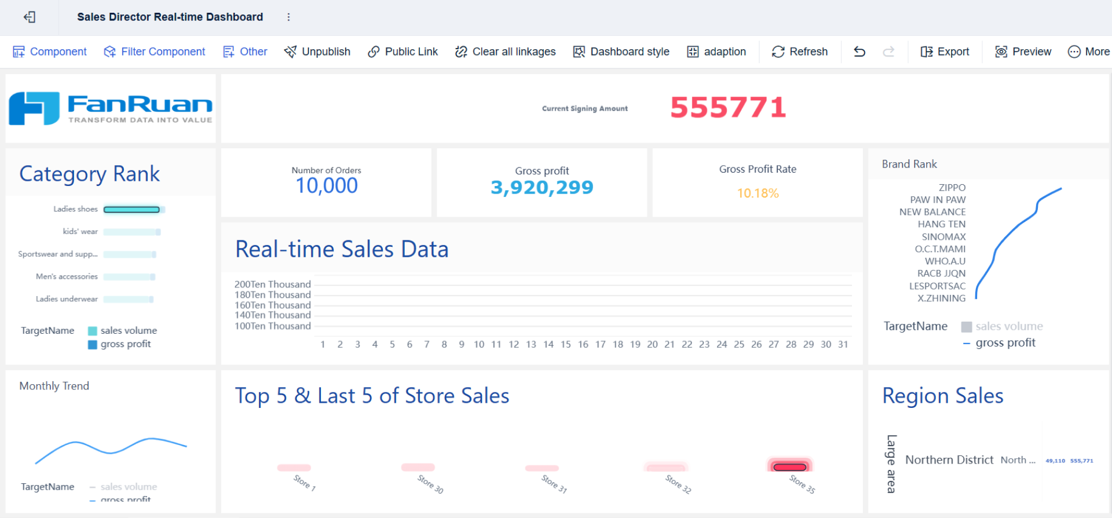1112x518 pixels.
Task: Refresh the dashboard data
Action: tap(800, 52)
